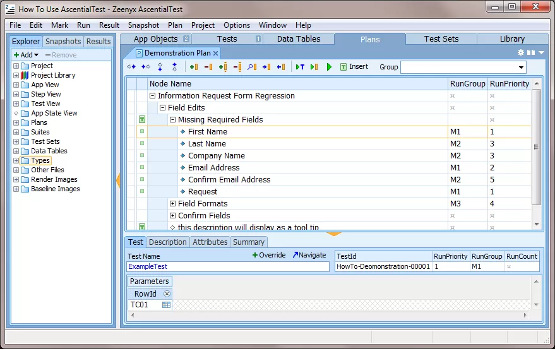Image resolution: width=555 pixels, height=349 pixels.
Task: Click the table grid icon next to TC01
Action: tap(166, 305)
